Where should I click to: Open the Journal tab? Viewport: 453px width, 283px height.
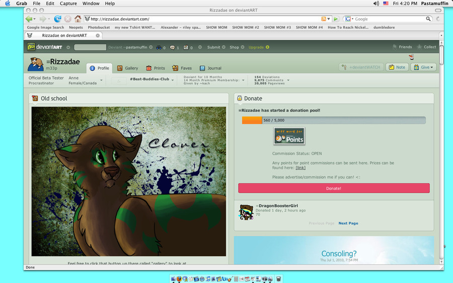210,68
